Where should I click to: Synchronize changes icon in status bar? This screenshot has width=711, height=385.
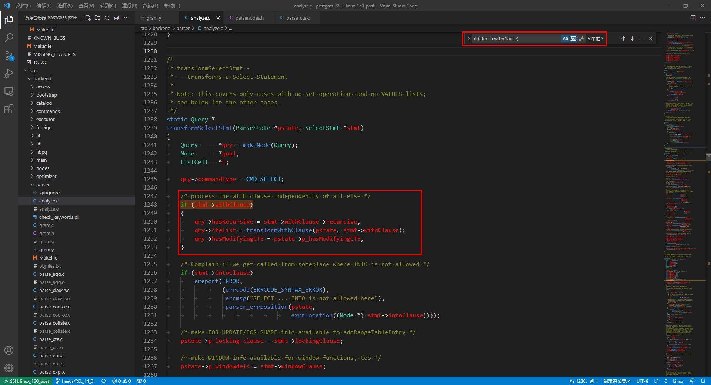(x=104, y=381)
